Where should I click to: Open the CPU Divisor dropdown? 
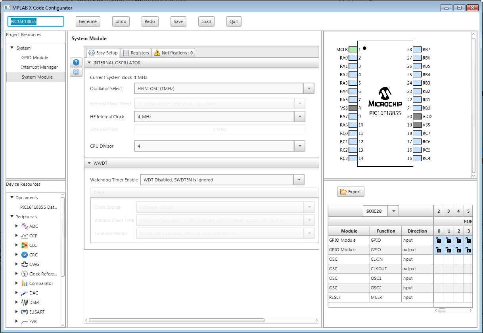coord(299,146)
